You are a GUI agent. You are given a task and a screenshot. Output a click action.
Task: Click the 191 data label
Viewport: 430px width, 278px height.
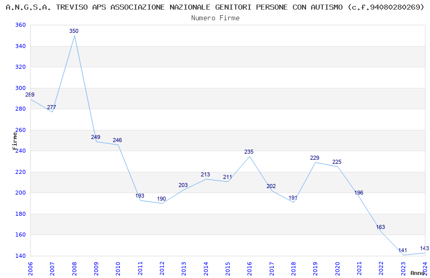293,198
